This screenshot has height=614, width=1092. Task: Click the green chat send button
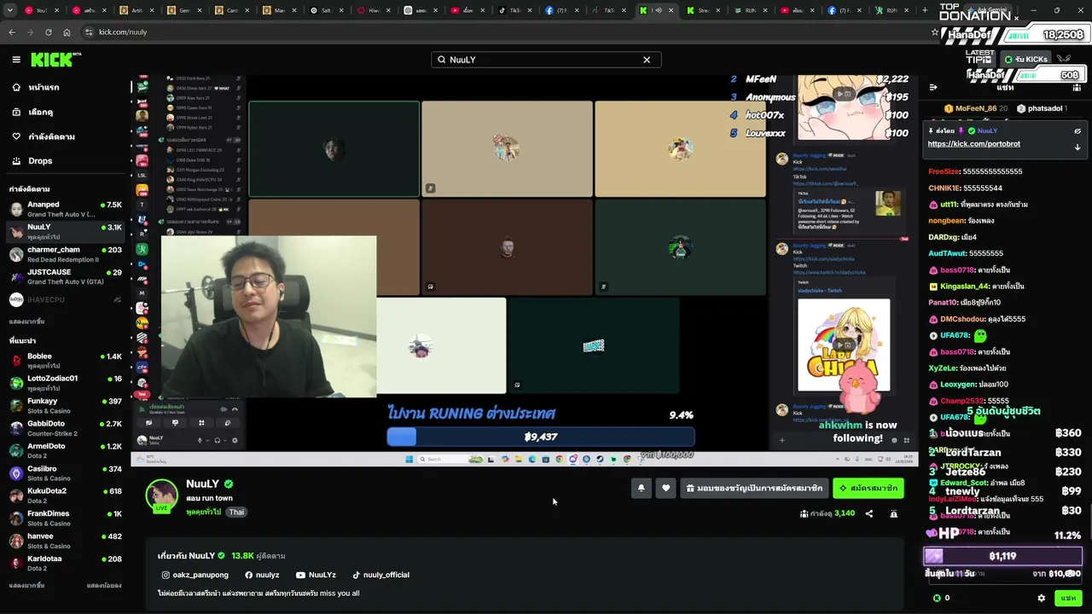[1068, 598]
